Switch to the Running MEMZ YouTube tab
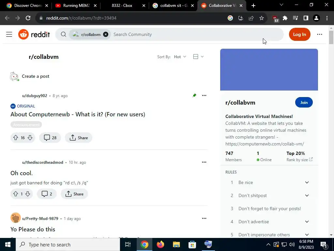 click(x=76, y=6)
